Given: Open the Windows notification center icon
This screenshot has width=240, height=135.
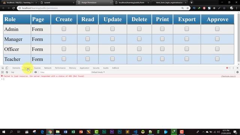Looking at the screenshot, I should 235,132.
